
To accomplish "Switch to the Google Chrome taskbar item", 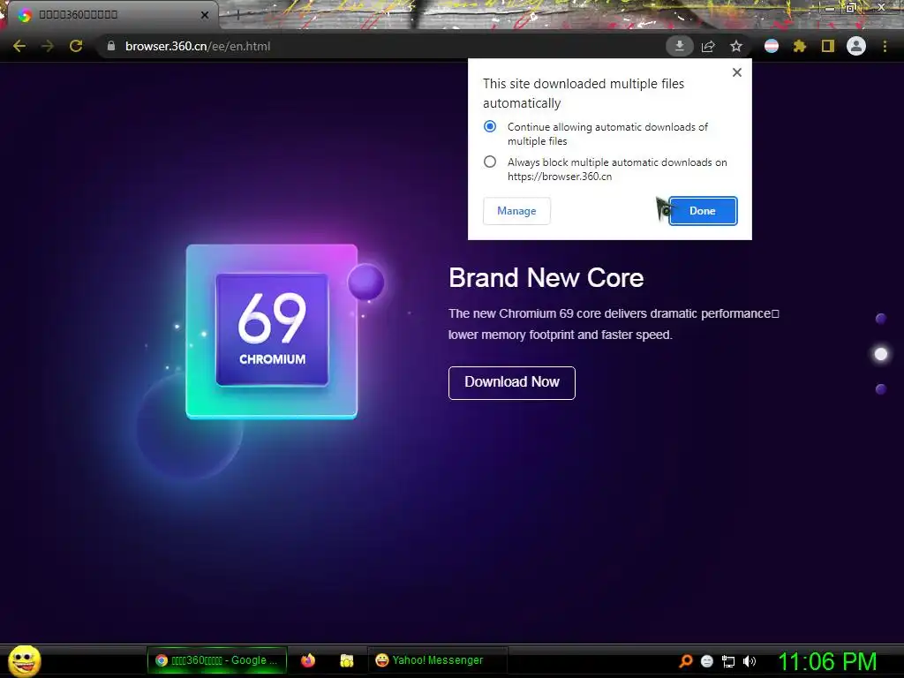I will pyautogui.click(x=217, y=660).
